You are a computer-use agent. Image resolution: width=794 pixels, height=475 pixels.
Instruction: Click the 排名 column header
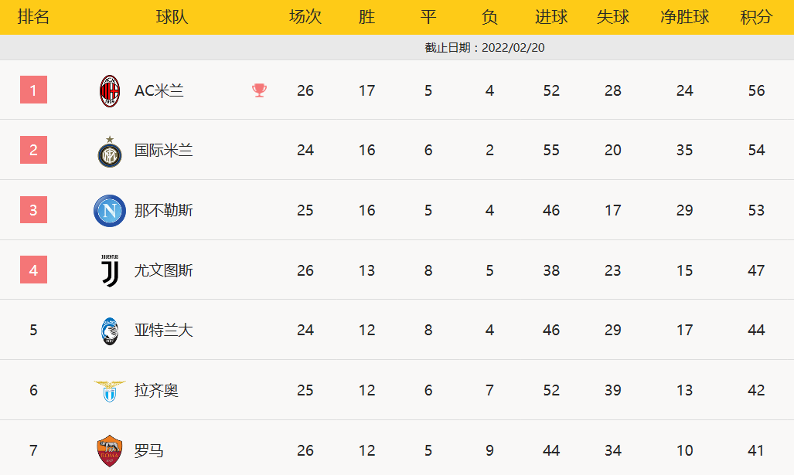tap(33, 17)
